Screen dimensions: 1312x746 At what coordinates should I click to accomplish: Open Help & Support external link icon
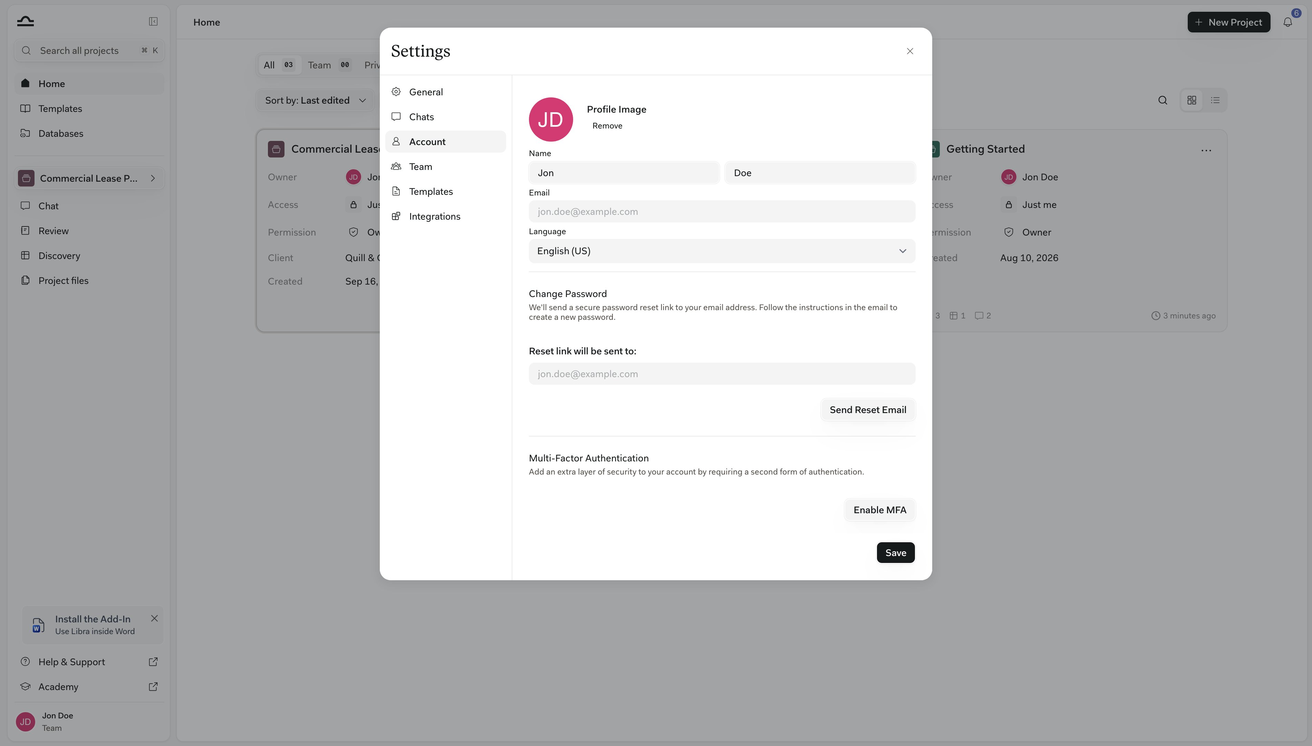click(x=153, y=662)
